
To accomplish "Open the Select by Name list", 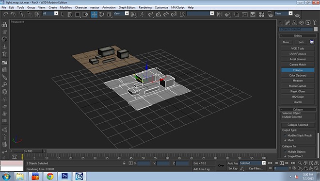I will click(x=70, y=15).
